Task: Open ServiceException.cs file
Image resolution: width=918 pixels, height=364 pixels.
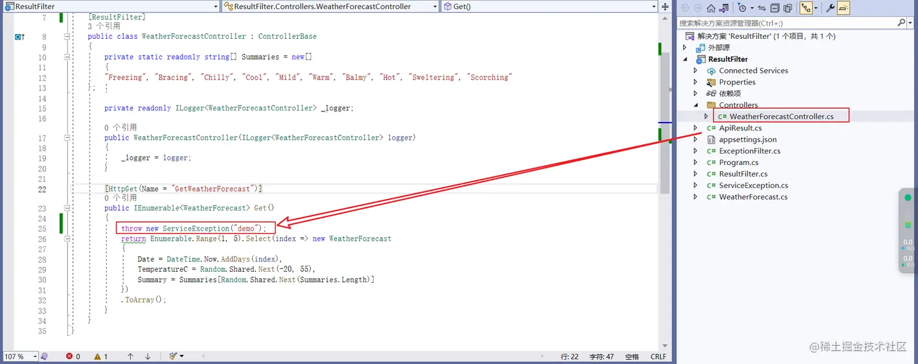Action: click(x=753, y=186)
